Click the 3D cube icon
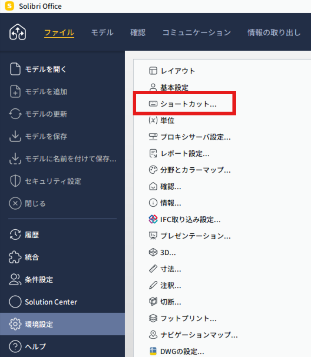The height and width of the screenshot is (357, 311). (153, 252)
